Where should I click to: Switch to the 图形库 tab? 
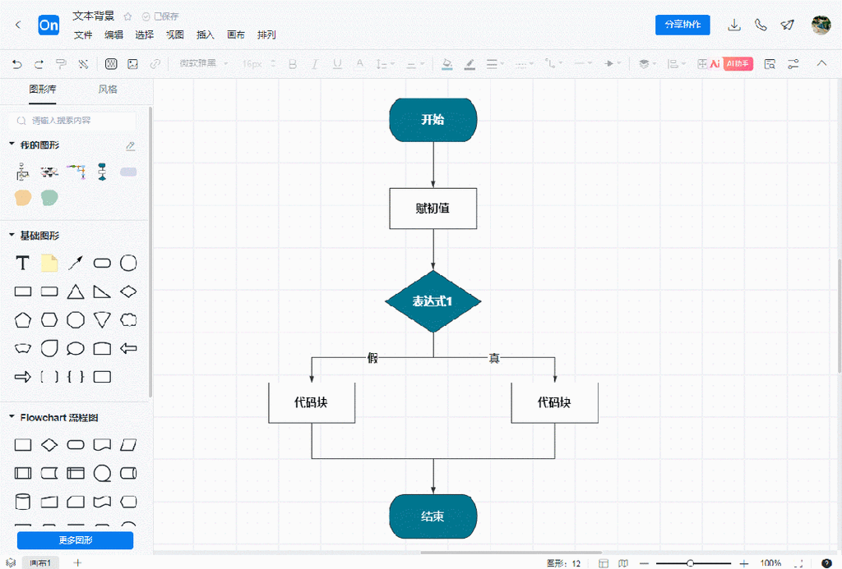pos(43,89)
